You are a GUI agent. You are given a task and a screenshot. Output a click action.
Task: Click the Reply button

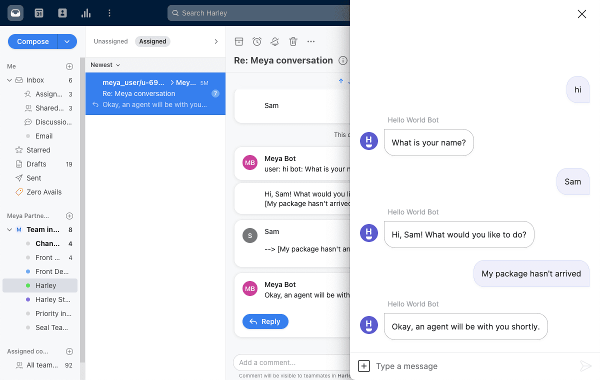pos(265,321)
